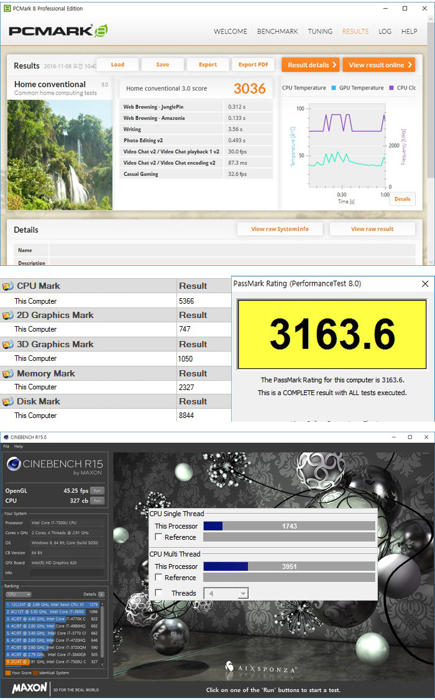Open the CPU ranking type dropdown
435x700 pixels.
point(18,594)
